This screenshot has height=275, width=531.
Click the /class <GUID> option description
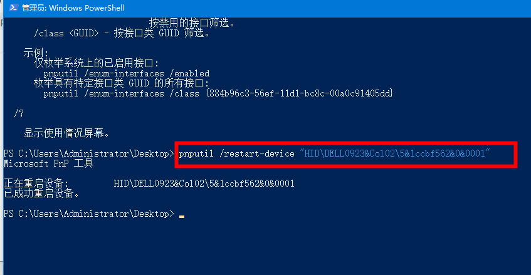(x=122, y=33)
